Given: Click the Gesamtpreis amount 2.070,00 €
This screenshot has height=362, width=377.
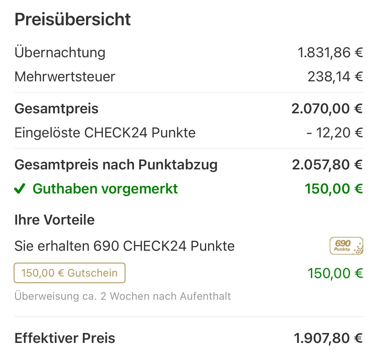Looking at the screenshot, I should [x=327, y=109].
